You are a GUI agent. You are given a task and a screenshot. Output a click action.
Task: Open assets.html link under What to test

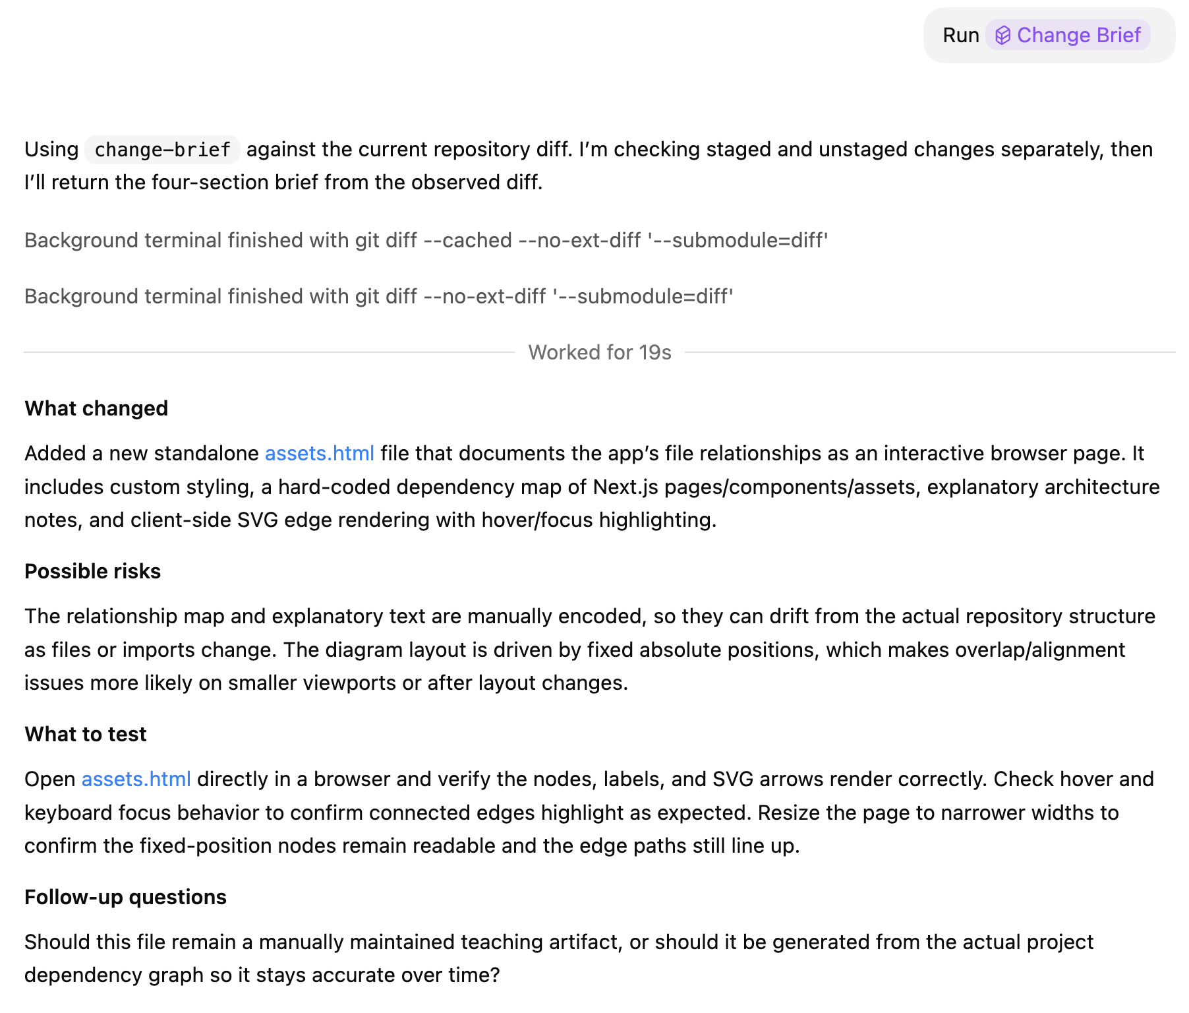[136, 780]
